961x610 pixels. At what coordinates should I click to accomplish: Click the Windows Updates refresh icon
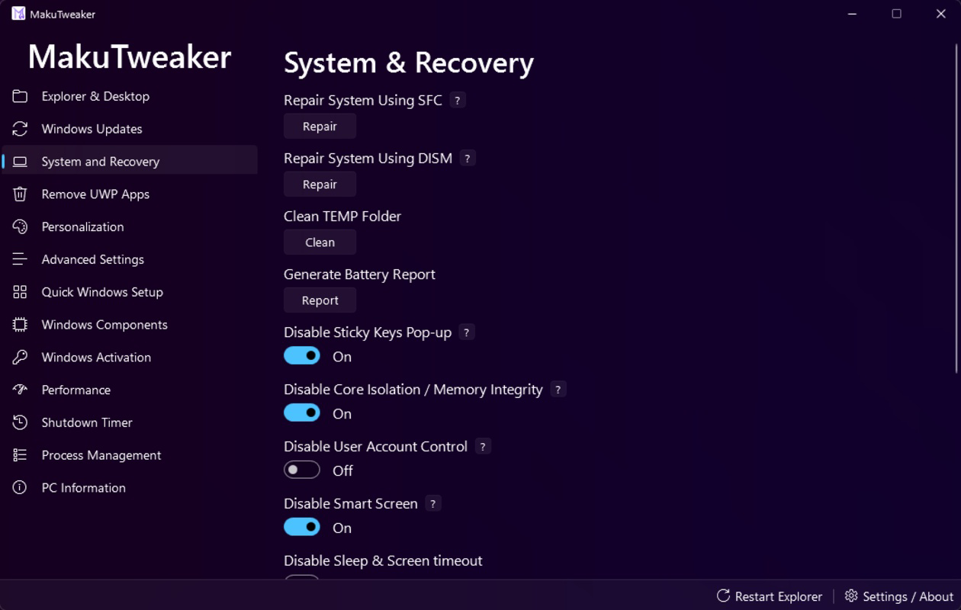(x=20, y=129)
